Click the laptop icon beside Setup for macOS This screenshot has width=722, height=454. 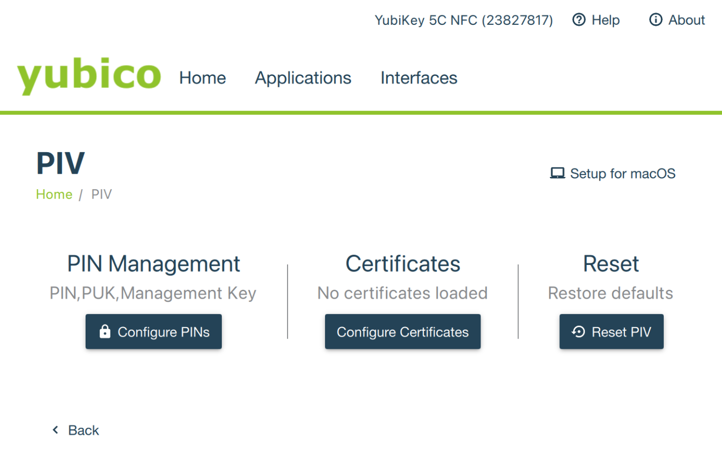point(557,173)
